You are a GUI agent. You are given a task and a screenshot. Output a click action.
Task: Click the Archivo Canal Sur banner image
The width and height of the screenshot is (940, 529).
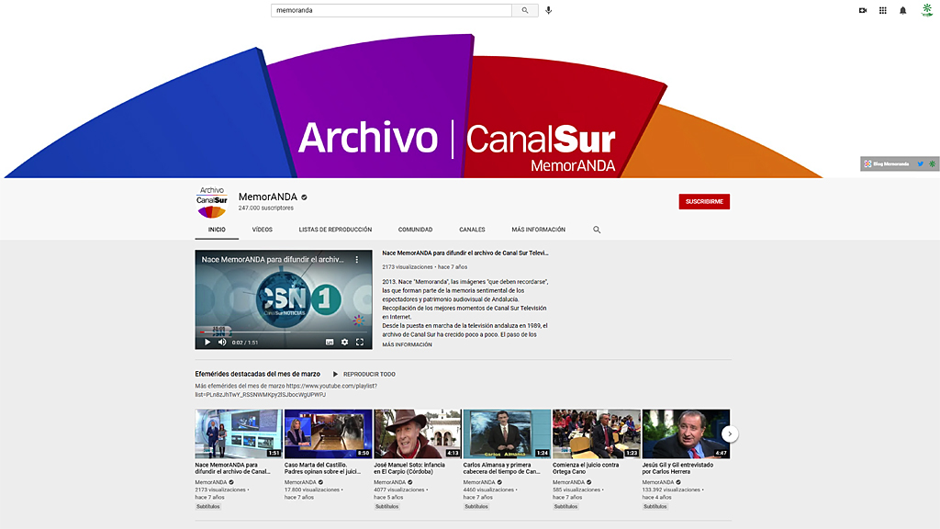pos(414,105)
